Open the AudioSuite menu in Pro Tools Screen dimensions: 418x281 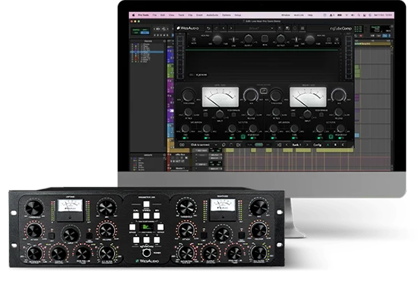point(212,15)
